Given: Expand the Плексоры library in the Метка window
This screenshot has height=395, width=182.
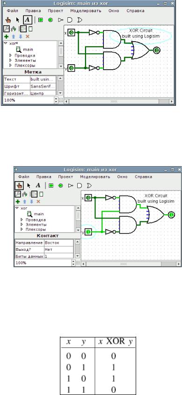Looking at the screenshot, I should tap(11, 65).
